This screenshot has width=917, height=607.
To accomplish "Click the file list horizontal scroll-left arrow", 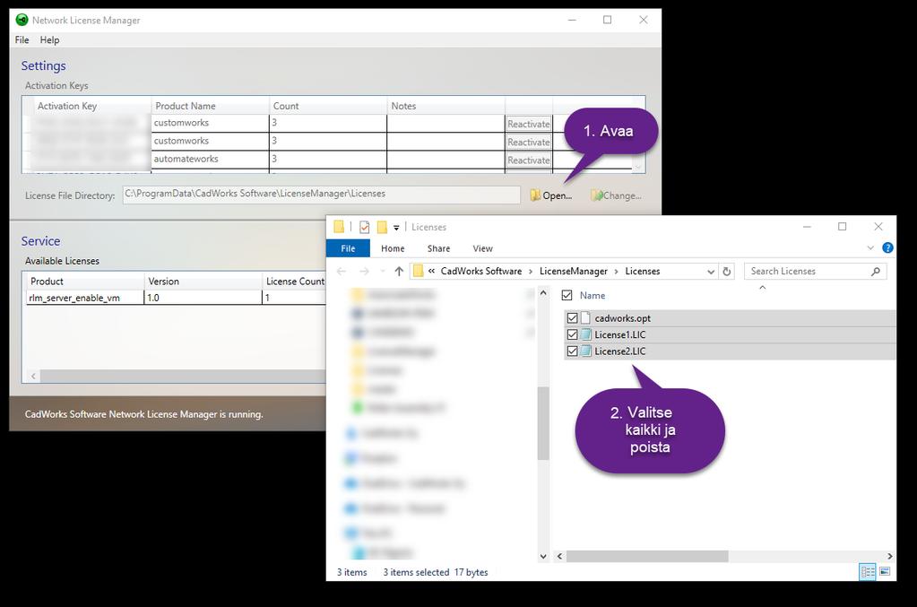I will pos(559,556).
